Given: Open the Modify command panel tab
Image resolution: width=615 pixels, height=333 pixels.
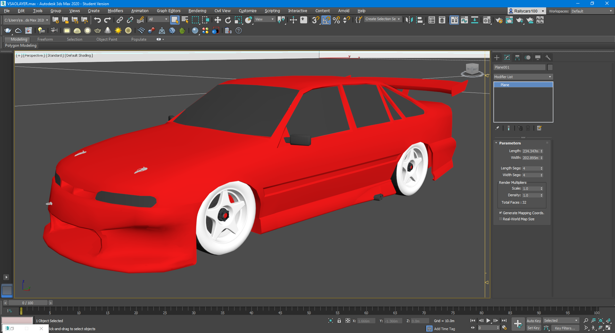Looking at the screenshot, I should 507,58.
